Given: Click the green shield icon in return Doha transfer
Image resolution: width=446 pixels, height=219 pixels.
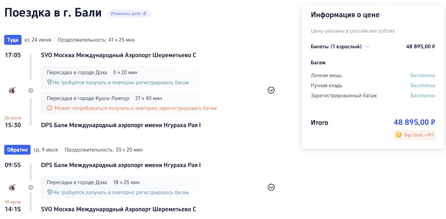Looking at the screenshot, I should [x=50, y=191].
